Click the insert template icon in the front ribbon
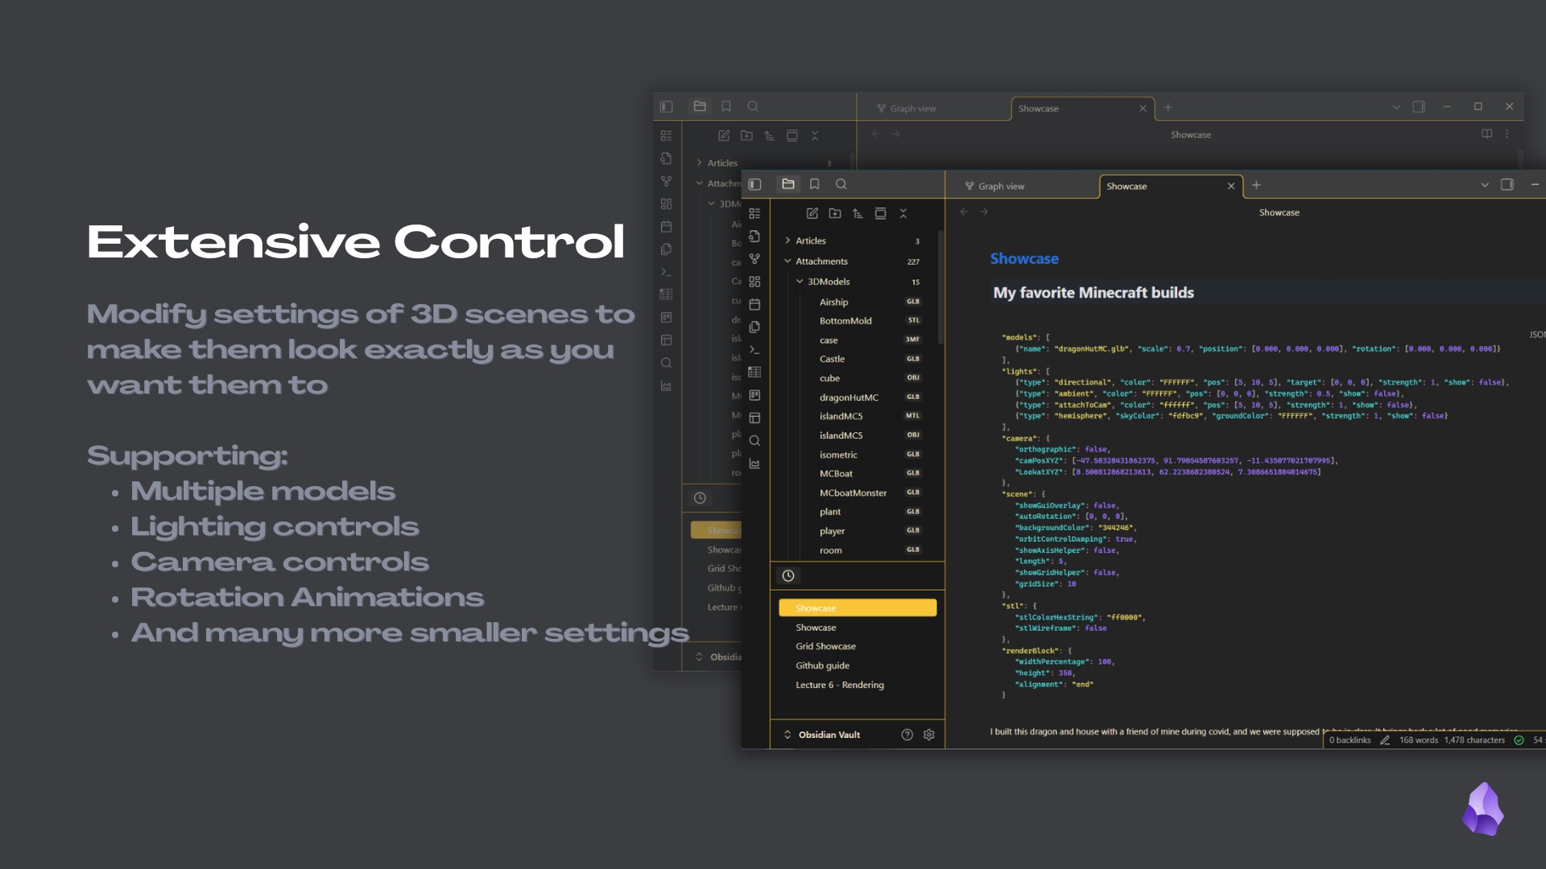 tap(754, 327)
